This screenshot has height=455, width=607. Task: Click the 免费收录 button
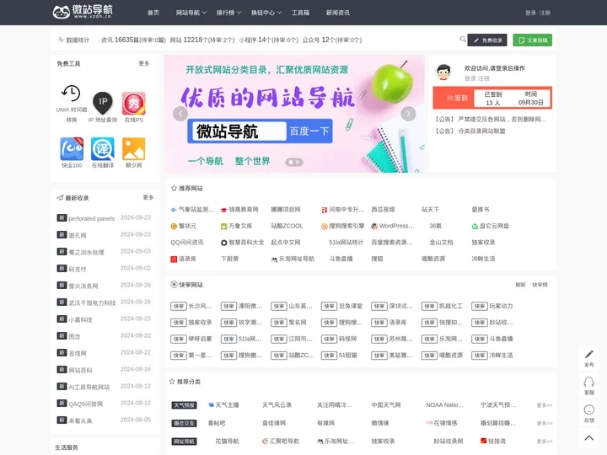(487, 40)
